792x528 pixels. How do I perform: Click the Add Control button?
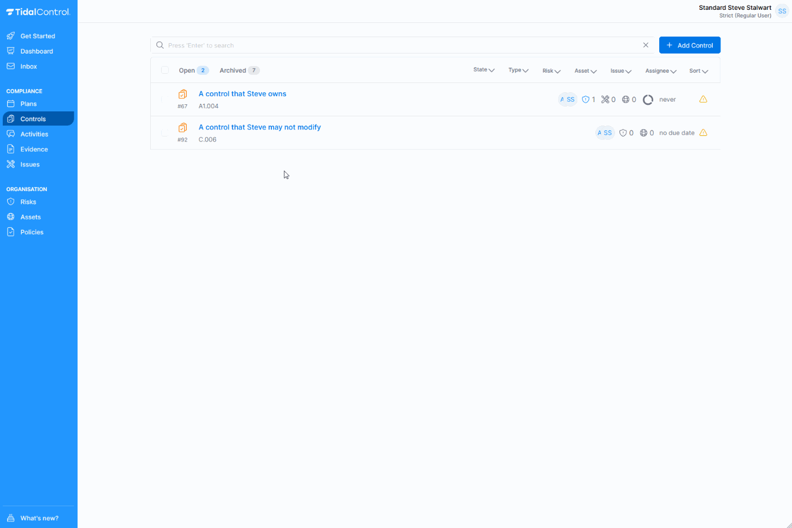(x=689, y=45)
